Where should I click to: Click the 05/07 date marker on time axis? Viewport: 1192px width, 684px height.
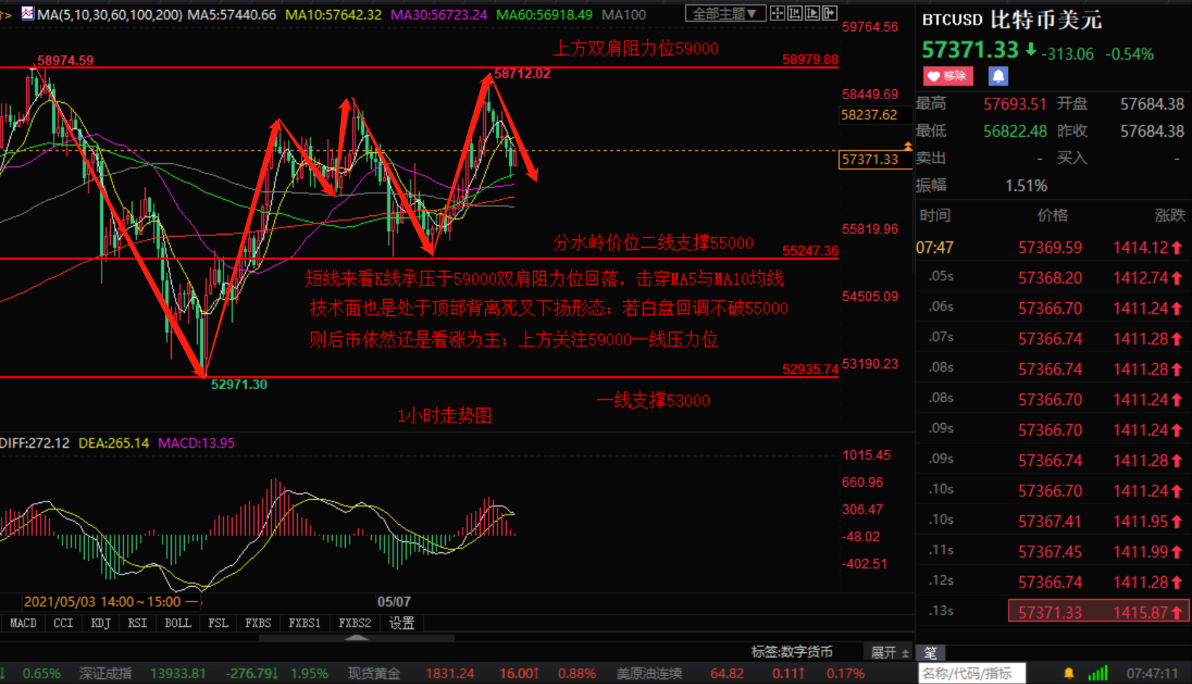tap(394, 601)
